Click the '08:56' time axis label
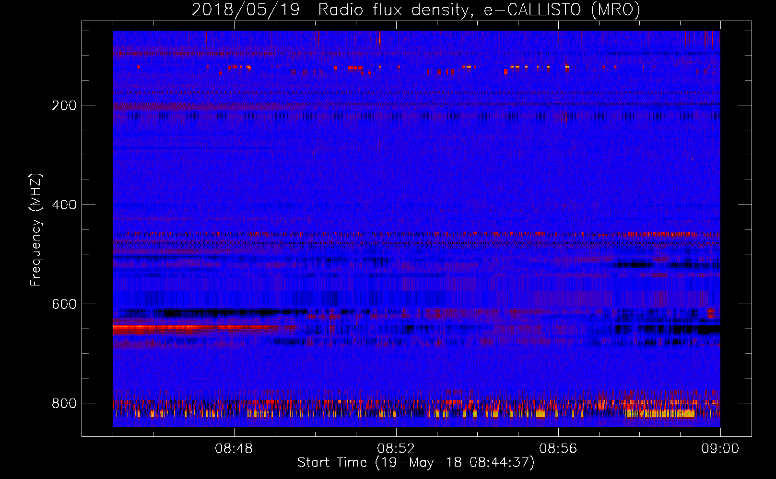776x479 pixels. pyautogui.click(x=558, y=449)
